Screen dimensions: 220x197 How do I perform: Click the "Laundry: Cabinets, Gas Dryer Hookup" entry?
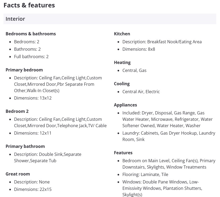pyautogui.click(x=169, y=133)
